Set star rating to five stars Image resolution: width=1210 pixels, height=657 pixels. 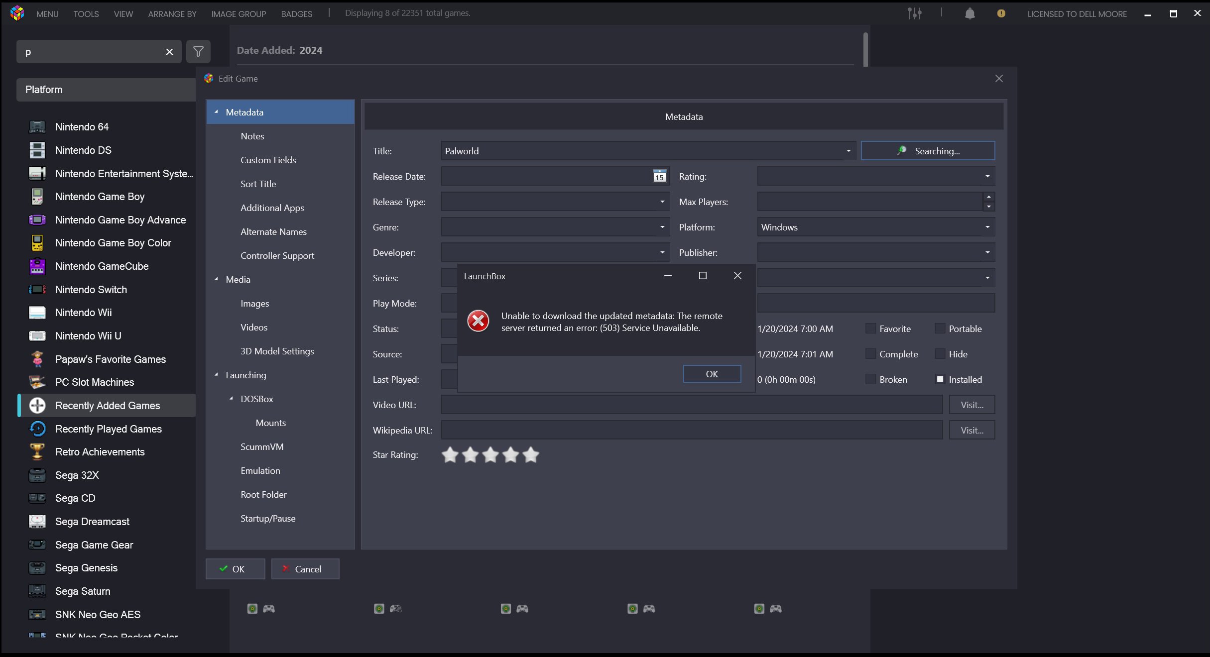click(531, 454)
